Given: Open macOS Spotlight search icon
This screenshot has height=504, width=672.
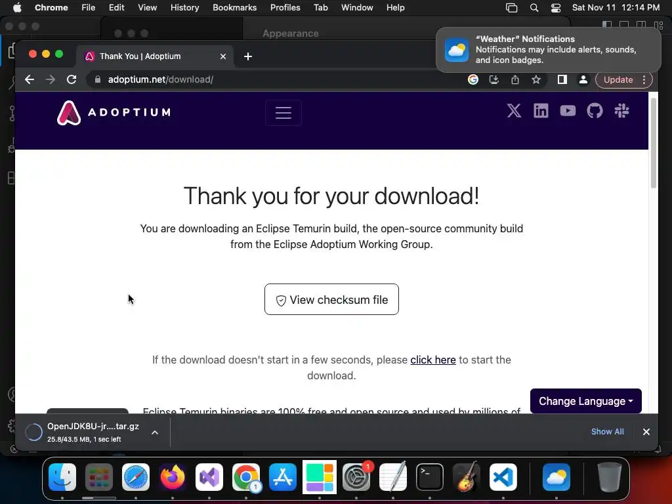Looking at the screenshot, I should click(534, 8).
